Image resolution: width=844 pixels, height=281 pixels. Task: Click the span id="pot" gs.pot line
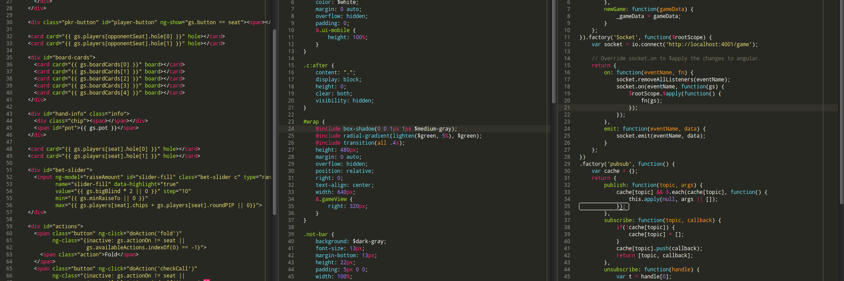(86, 128)
